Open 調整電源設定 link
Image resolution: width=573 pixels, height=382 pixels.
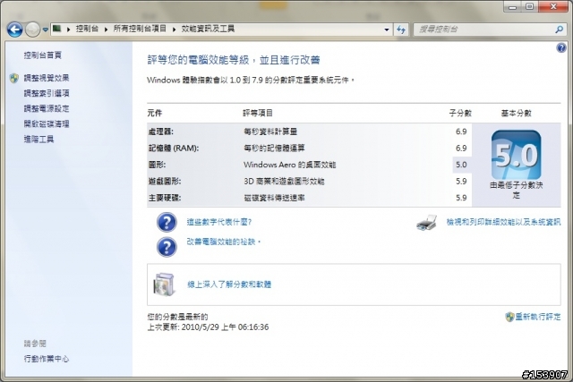tap(47, 109)
